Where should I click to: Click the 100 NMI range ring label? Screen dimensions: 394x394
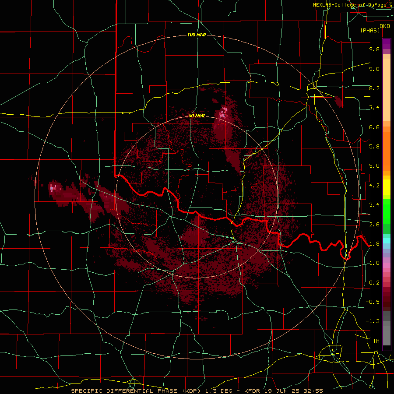click(x=197, y=35)
